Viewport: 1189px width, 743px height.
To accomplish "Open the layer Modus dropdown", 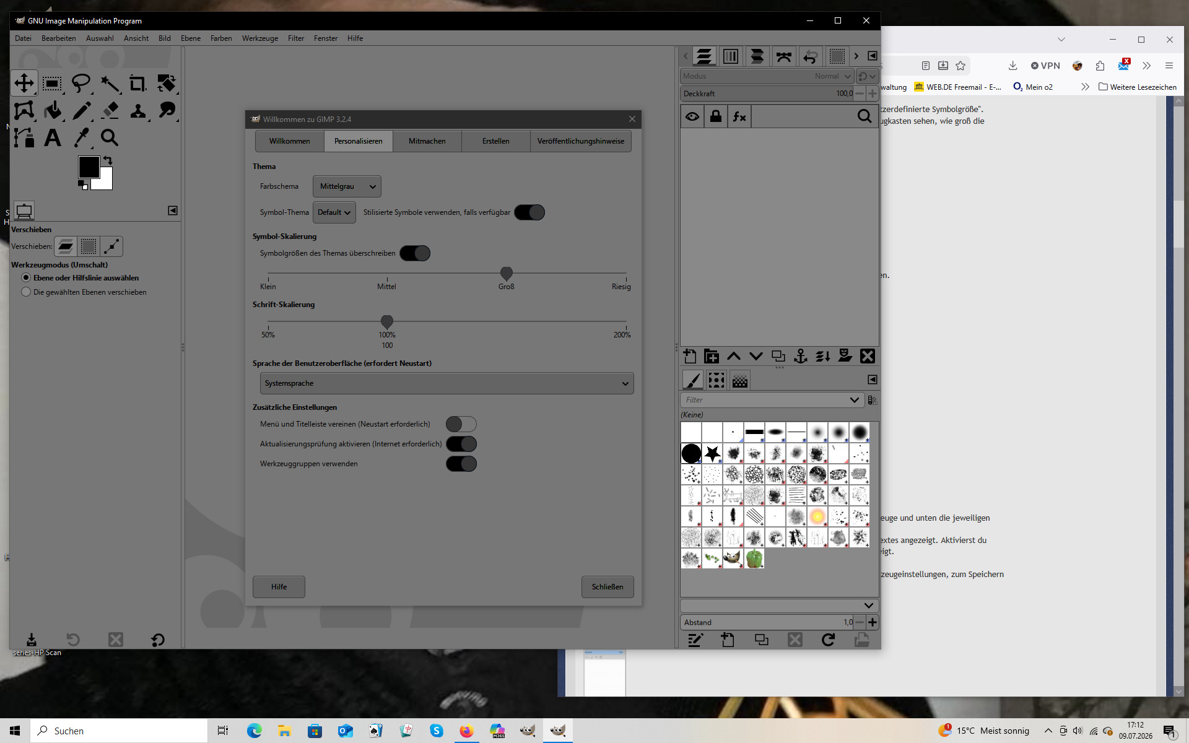I will coord(767,76).
